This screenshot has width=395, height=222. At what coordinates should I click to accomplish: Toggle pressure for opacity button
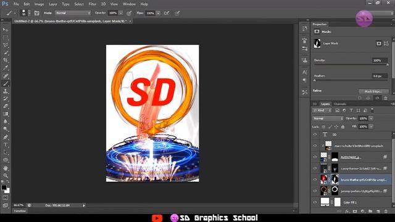click(x=129, y=13)
